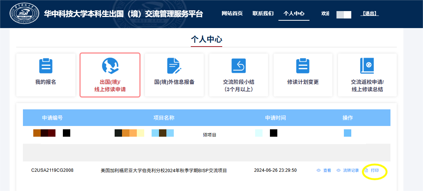Open 国(境)外信息报备 document-edit icon

(174, 66)
